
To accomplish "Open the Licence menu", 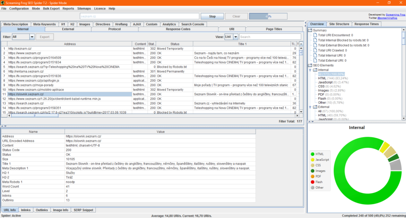I will point(100,9).
